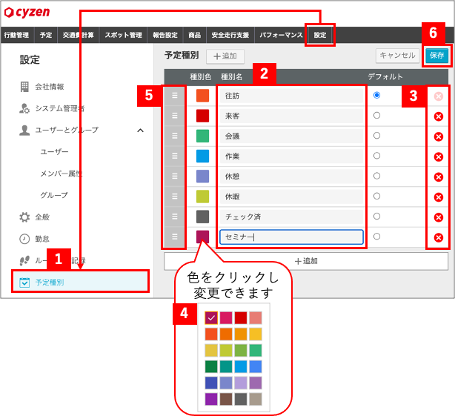The height and width of the screenshot is (416, 455).
Task: Choose セミナー as default radio
Action: point(376,237)
